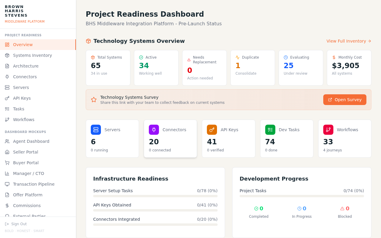Select the blue Servers card icon

(96, 129)
